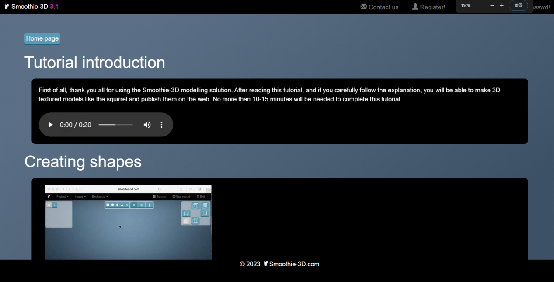Screen dimensions: 554x282
Task: Expand the Project dropdown in the tutorial video
Action: tap(63, 197)
